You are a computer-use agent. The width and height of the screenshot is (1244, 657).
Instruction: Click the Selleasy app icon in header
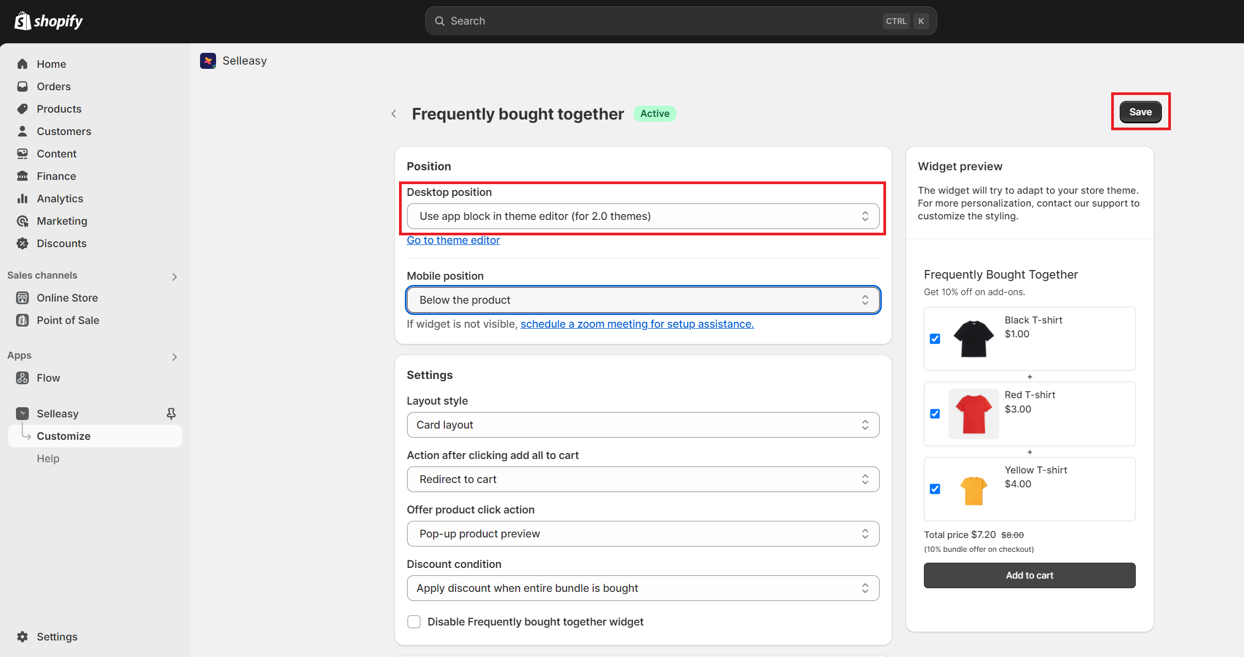pyautogui.click(x=208, y=61)
